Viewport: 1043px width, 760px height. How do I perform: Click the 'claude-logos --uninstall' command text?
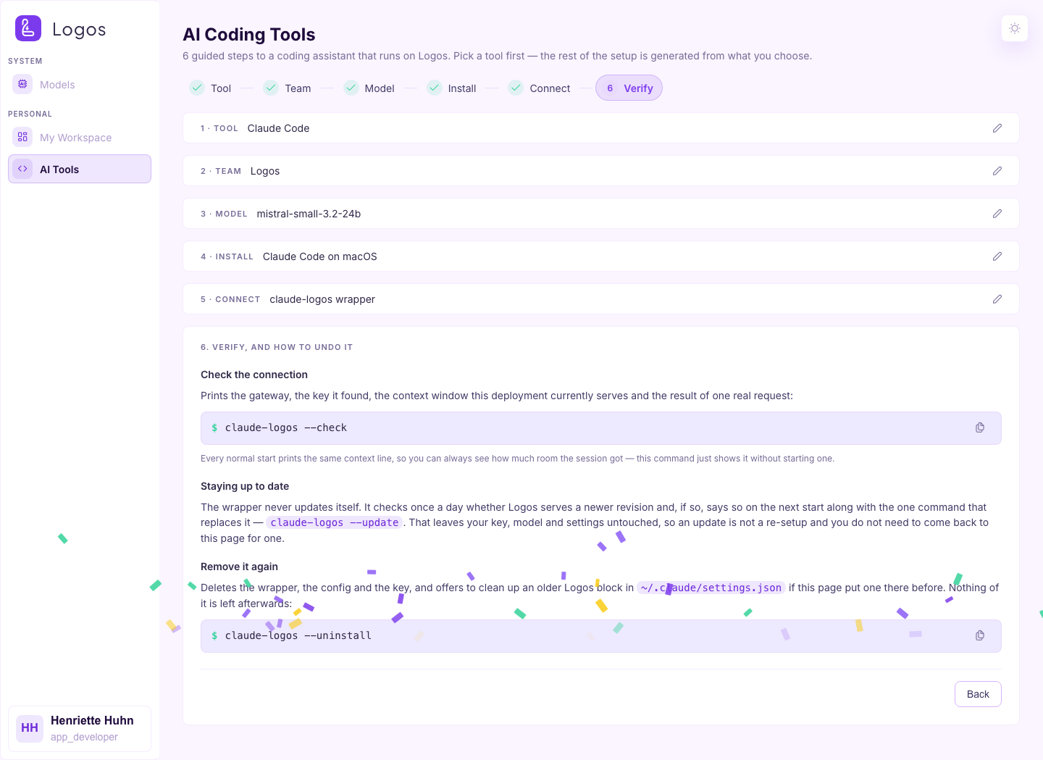coord(298,635)
